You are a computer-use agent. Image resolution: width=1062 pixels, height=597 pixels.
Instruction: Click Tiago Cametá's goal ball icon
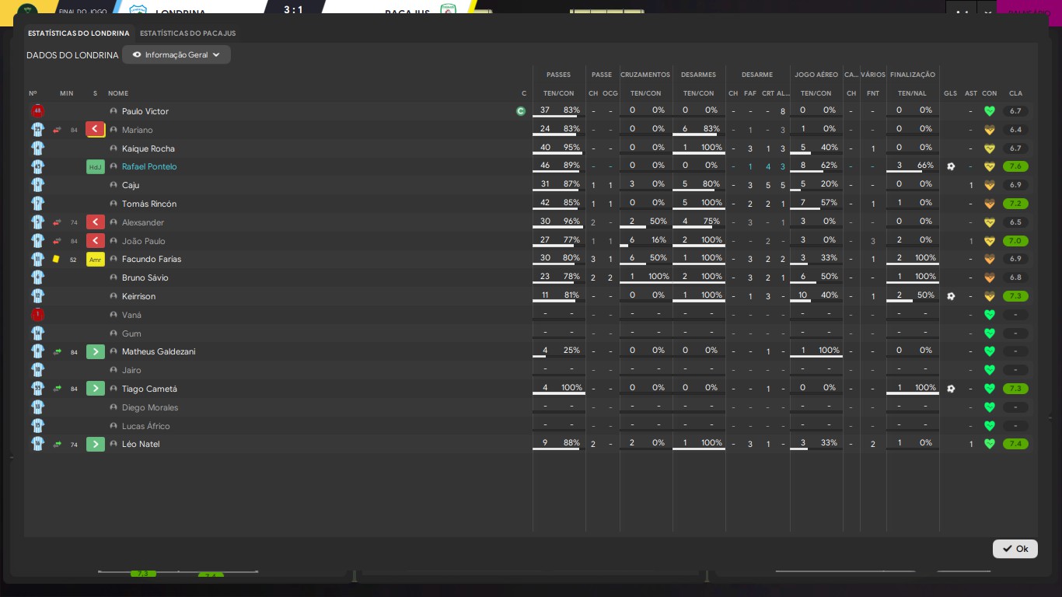pyautogui.click(x=951, y=389)
